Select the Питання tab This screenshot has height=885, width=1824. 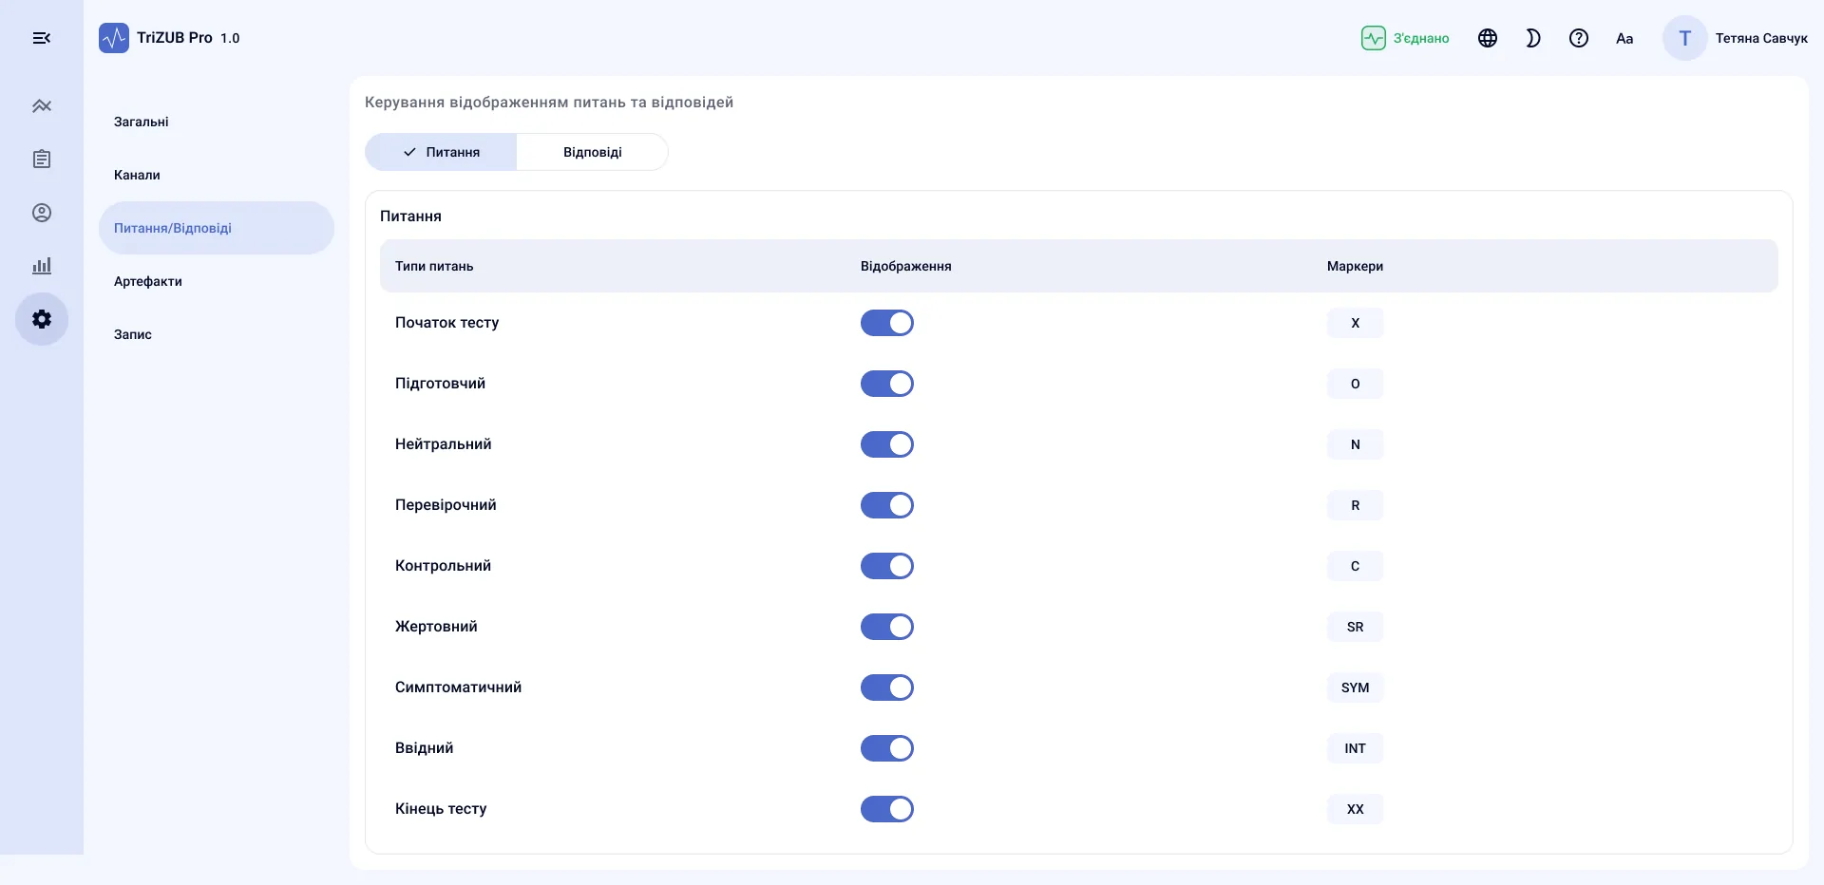coord(441,152)
